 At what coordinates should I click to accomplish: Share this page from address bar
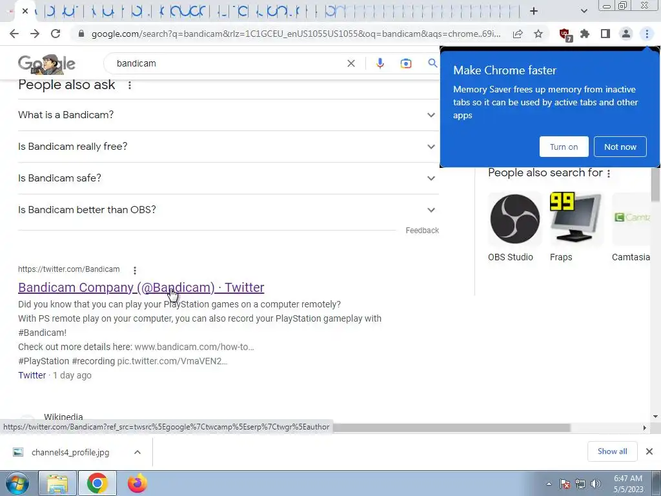click(518, 34)
